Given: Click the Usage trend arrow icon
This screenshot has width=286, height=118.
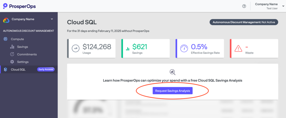Looking at the screenshot, I should 75,48.
